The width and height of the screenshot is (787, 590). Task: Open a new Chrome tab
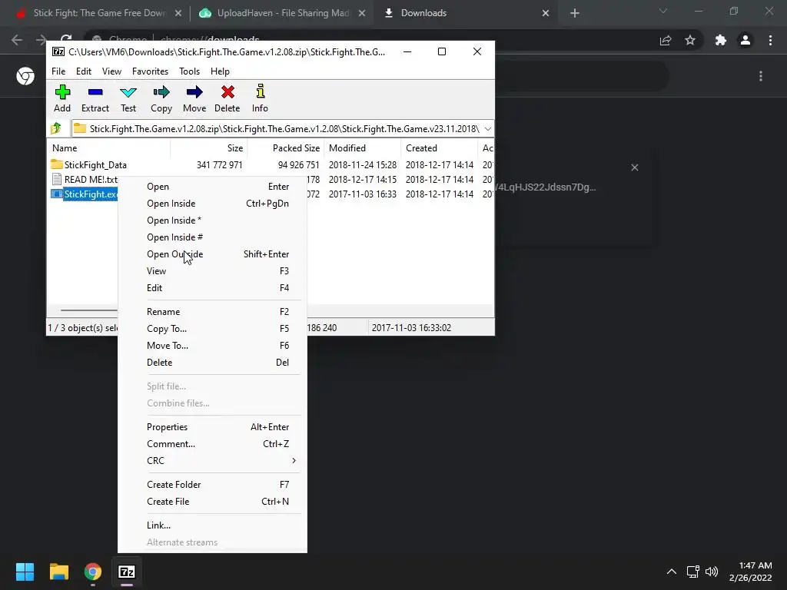click(575, 13)
